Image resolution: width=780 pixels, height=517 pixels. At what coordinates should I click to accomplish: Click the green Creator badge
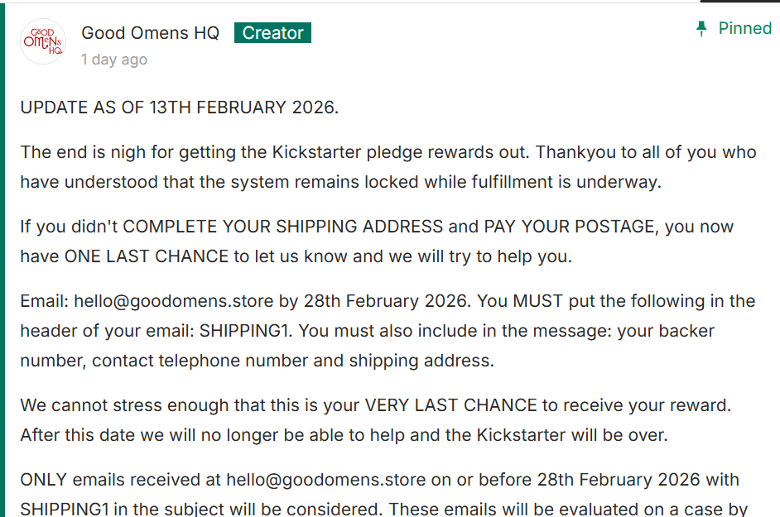click(x=272, y=33)
